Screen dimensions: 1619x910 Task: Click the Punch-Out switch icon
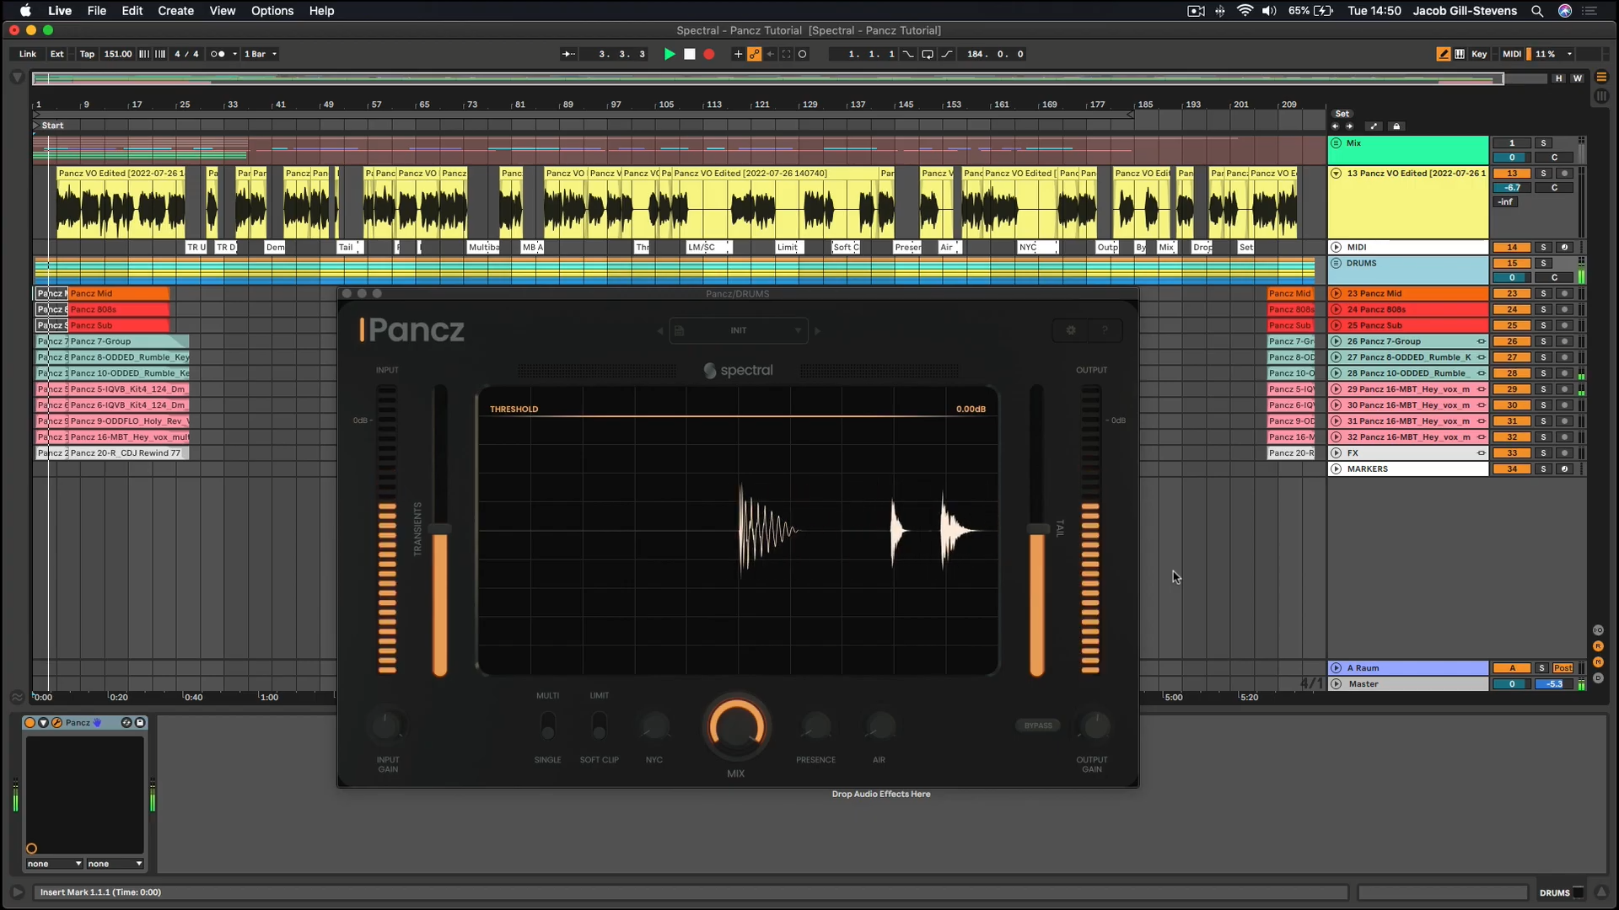click(x=947, y=54)
